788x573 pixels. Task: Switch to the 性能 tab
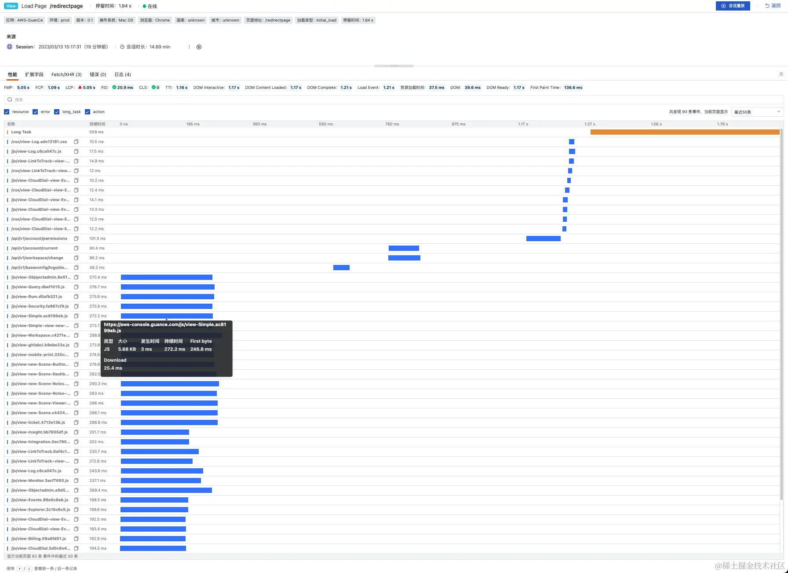click(12, 74)
